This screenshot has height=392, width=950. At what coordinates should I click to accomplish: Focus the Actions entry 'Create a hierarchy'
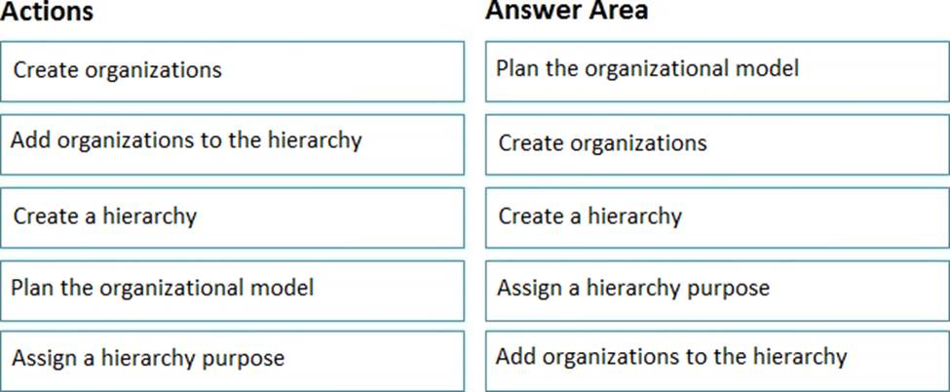(x=232, y=216)
